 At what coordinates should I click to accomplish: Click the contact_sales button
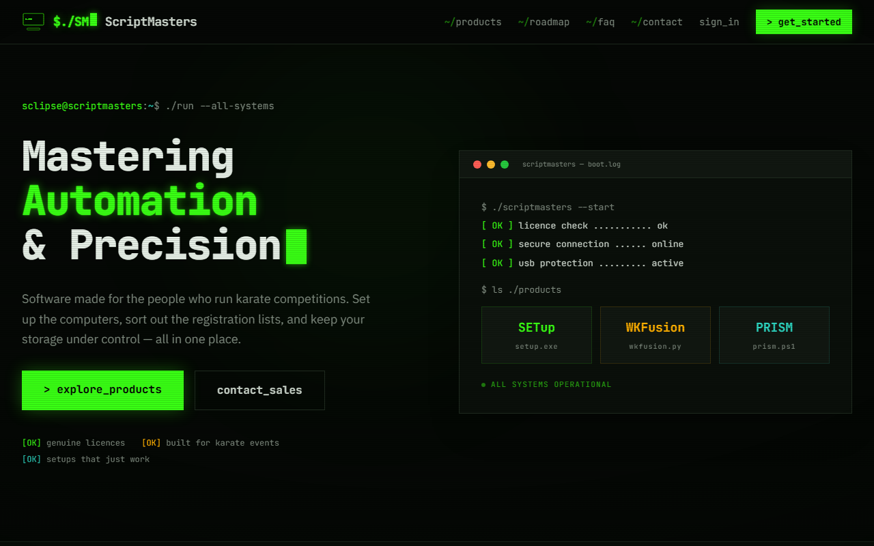click(x=259, y=390)
